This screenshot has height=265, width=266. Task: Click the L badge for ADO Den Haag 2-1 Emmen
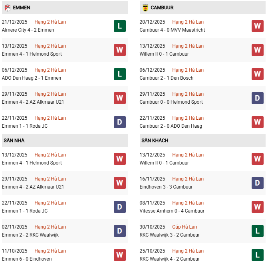pos(120,74)
